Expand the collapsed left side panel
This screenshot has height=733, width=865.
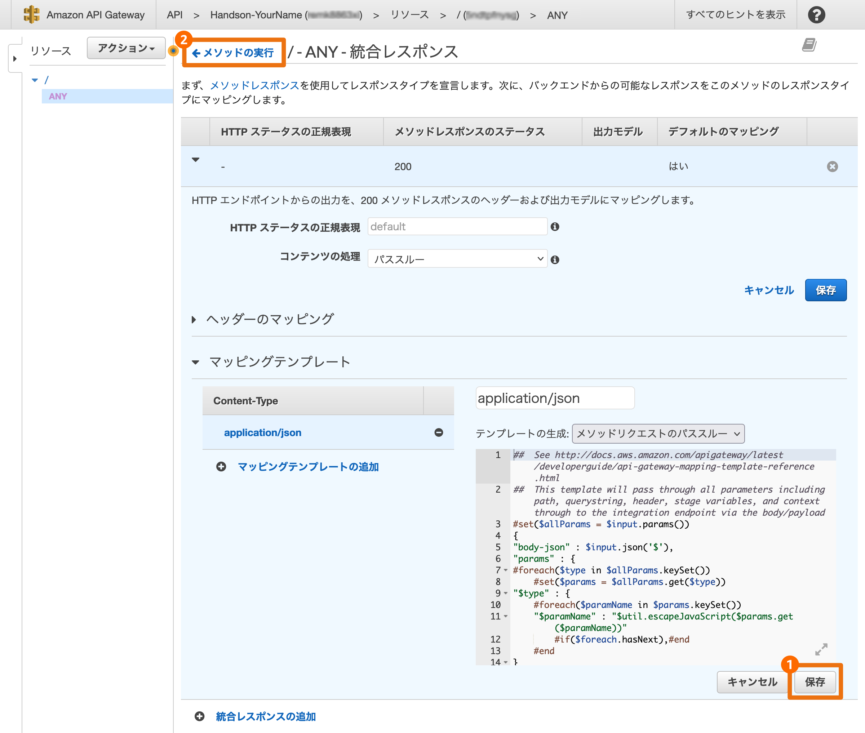coord(15,59)
